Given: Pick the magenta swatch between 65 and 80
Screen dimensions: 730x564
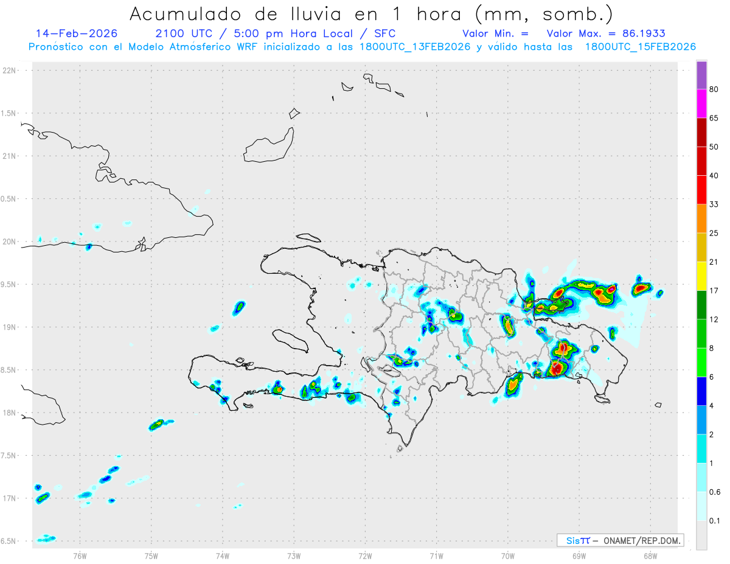Looking at the screenshot, I should 701,104.
